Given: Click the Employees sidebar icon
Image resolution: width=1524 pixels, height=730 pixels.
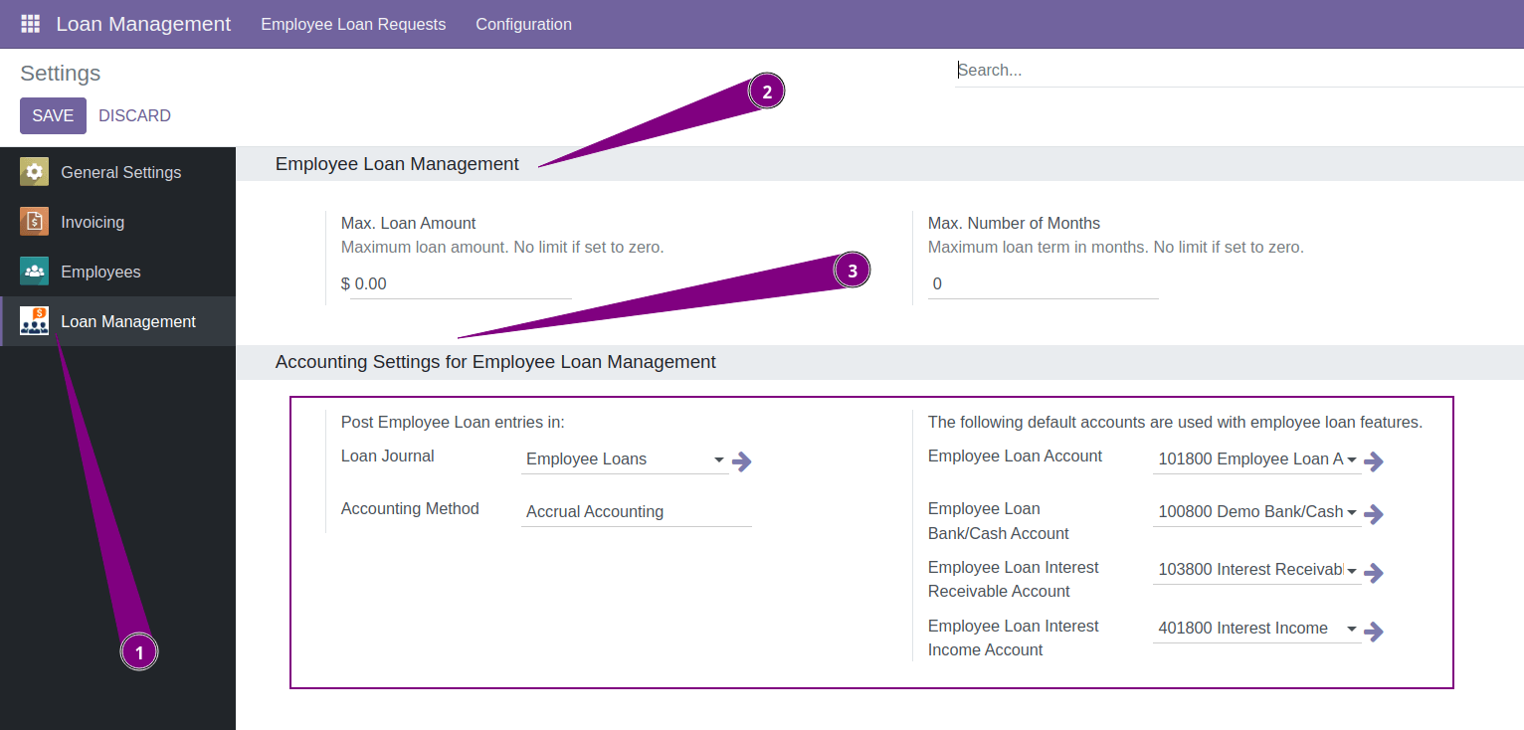Looking at the screenshot, I should click(x=33, y=271).
